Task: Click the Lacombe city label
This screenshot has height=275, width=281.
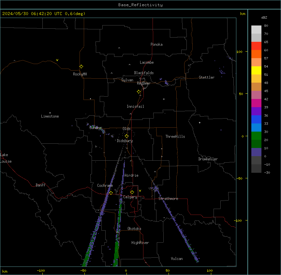Action: pyautogui.click(x=147, y=62)
